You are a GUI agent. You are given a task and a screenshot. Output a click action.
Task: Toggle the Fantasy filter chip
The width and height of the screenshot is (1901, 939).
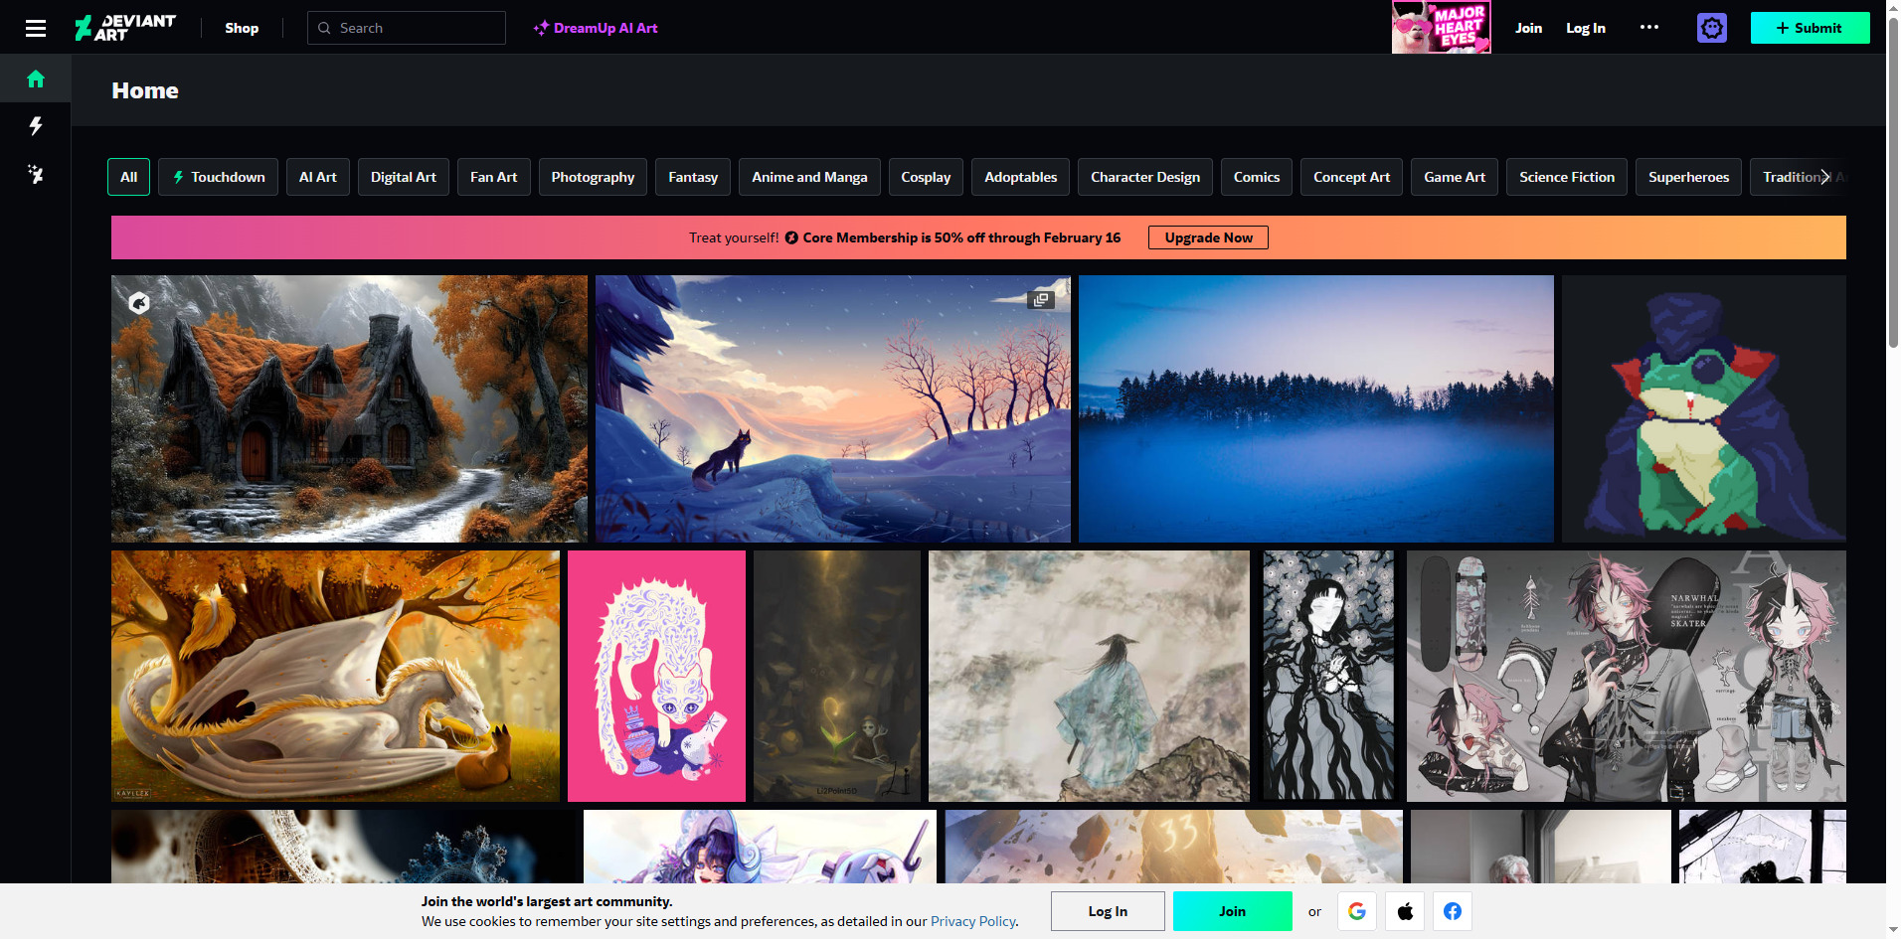pyautogui.click(x=693, y=176)
